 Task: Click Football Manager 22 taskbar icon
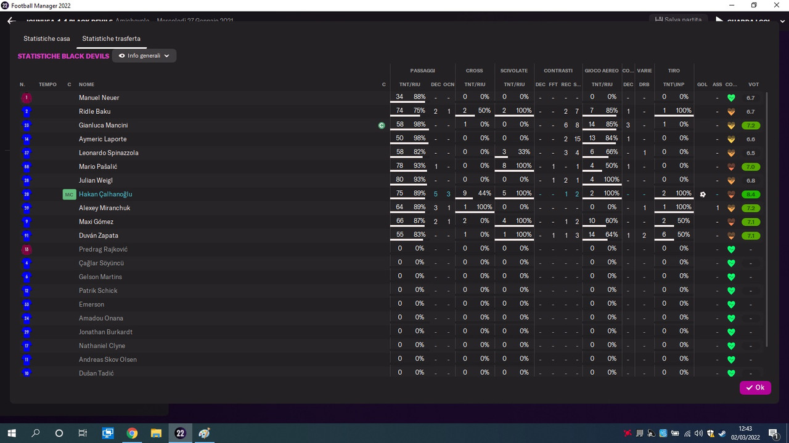pos(180,433)
